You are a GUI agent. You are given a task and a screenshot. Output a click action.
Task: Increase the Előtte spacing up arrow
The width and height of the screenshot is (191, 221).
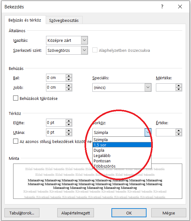pyautogui.click(x=69, y=121)
